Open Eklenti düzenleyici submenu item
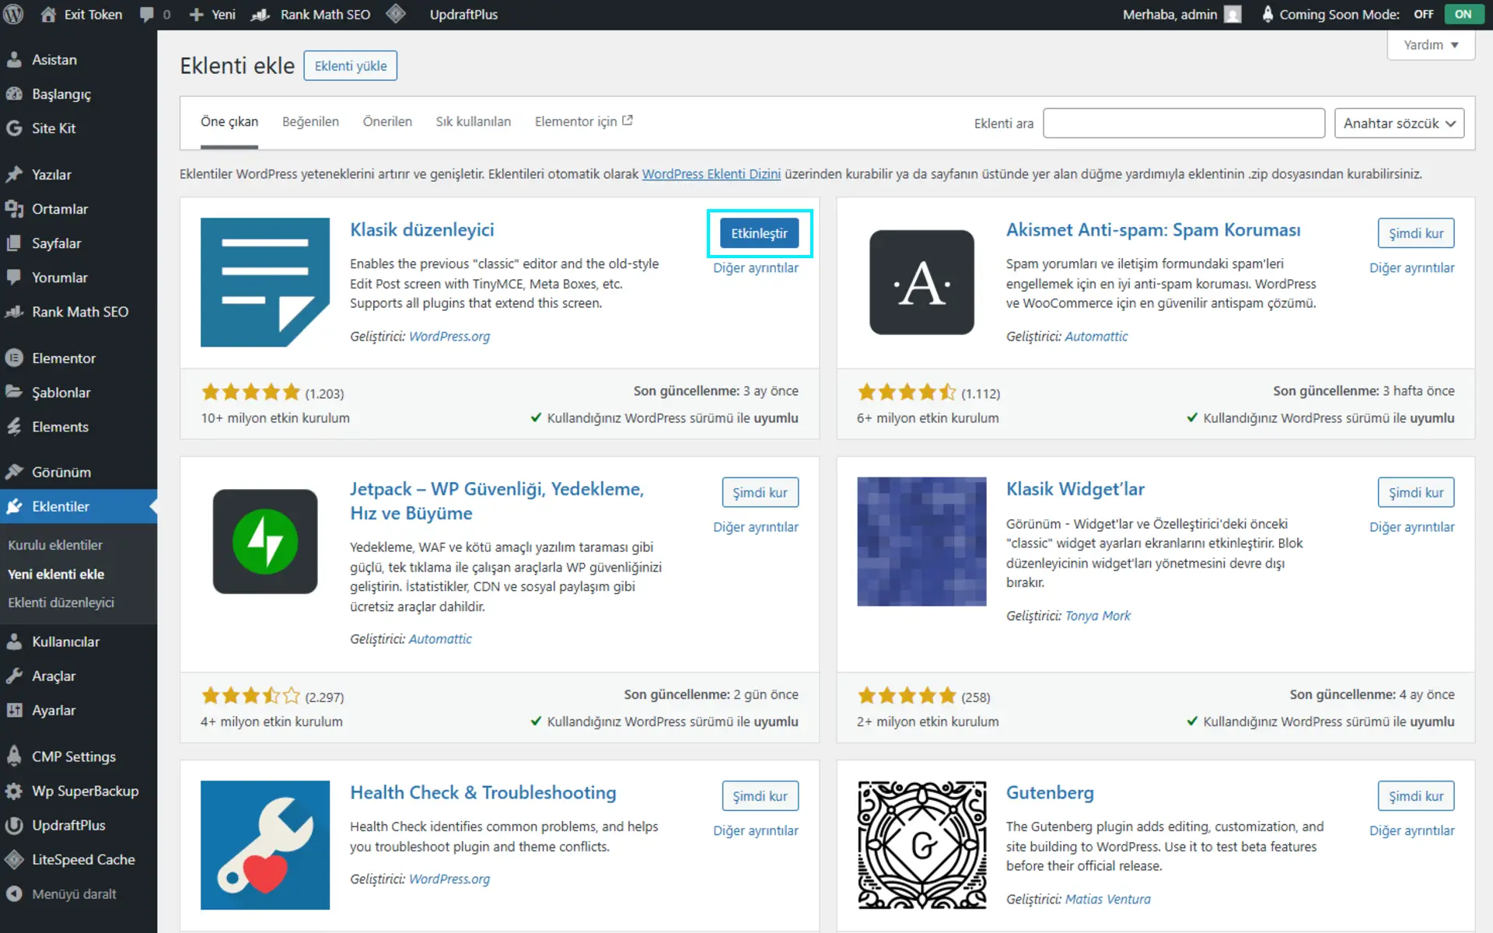The width and height of the screenshot is (1493, 933). (x=61, y=602)
